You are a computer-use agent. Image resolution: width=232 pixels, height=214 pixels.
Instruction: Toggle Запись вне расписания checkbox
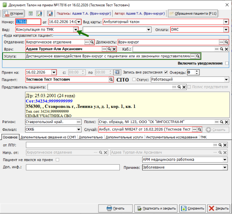point(165,72)
